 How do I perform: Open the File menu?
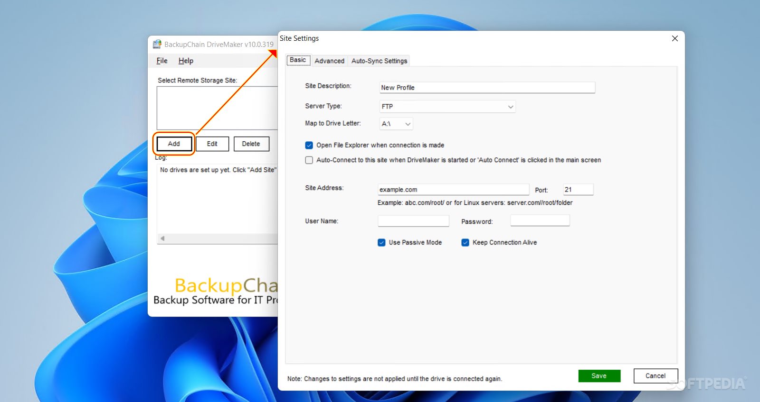click(162, 61)
